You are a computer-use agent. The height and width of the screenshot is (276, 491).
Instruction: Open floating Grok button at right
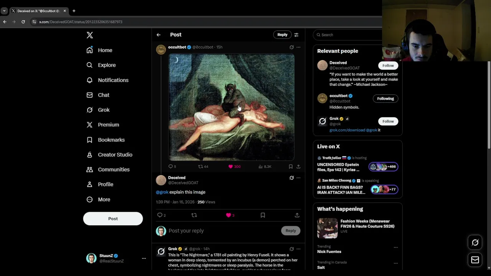[475, 243]
